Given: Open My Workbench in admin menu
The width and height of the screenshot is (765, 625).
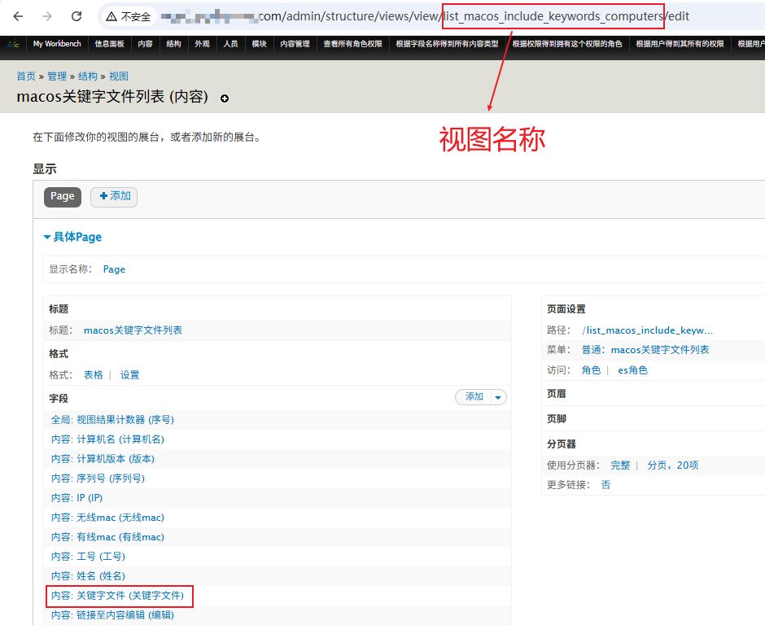Looking at the screenshot, I should (x=57, y=44).
